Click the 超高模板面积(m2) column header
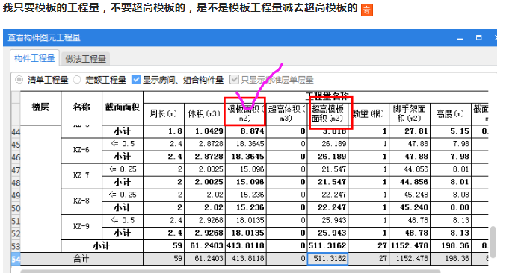This screenshot has width=527, height=273. pyautogui.click(x=327, y=114)
